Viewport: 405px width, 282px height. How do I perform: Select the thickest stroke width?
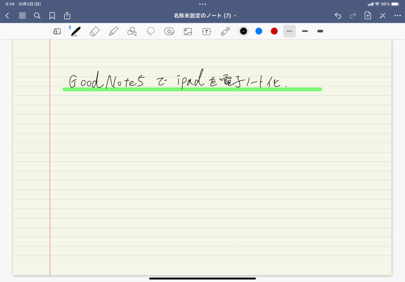320,31
